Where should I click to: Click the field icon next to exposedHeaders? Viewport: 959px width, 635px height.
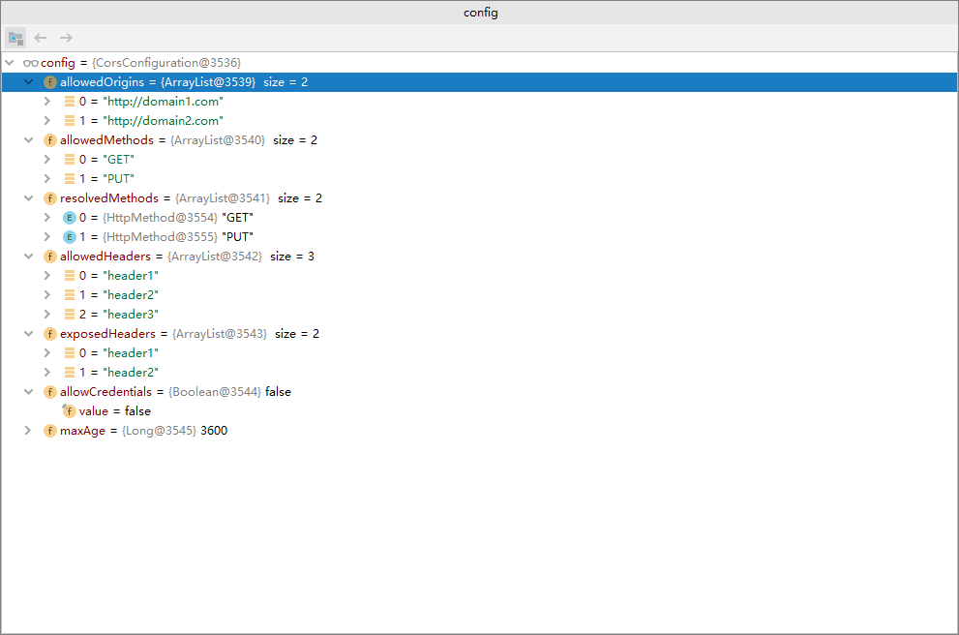pyautogui.click(x=50, y=334)
